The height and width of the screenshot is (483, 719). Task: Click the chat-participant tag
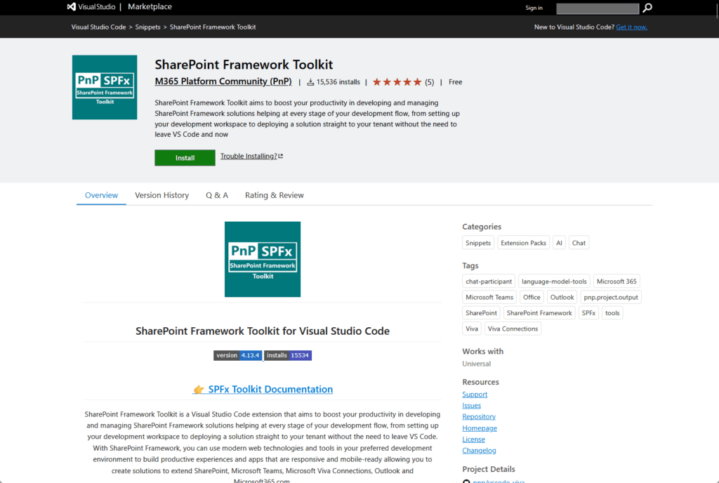(489, 282)
